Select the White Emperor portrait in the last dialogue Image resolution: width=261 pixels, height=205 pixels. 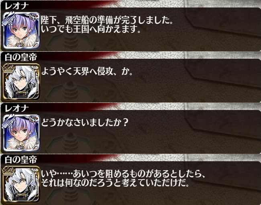(x=21, y=184)
